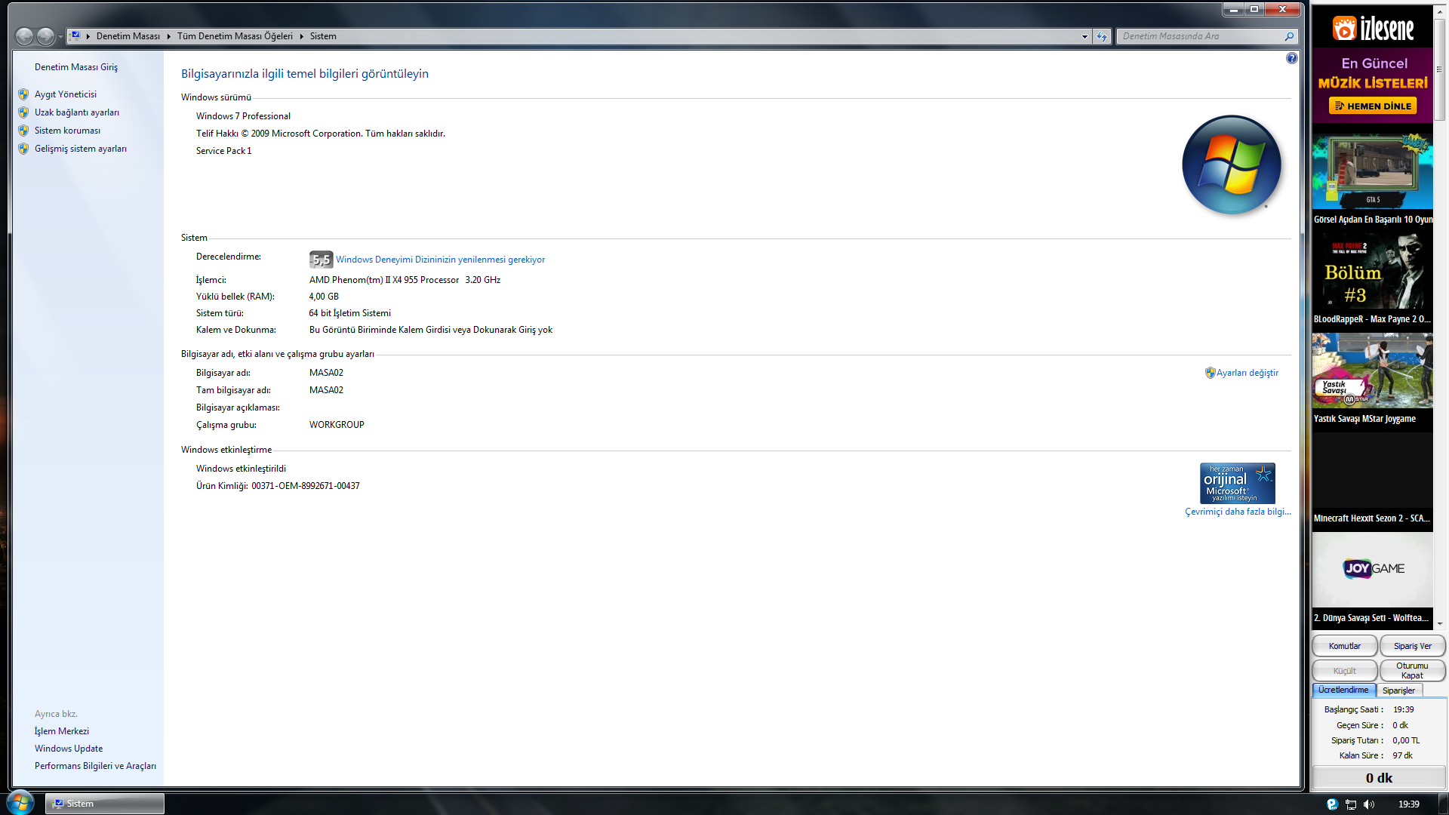
Task: Open JOYGAME thumbnail
Action: click(1372, 570)
